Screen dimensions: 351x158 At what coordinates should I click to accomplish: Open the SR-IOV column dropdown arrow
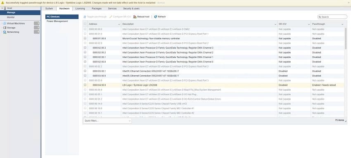click(x=309, y=24)
